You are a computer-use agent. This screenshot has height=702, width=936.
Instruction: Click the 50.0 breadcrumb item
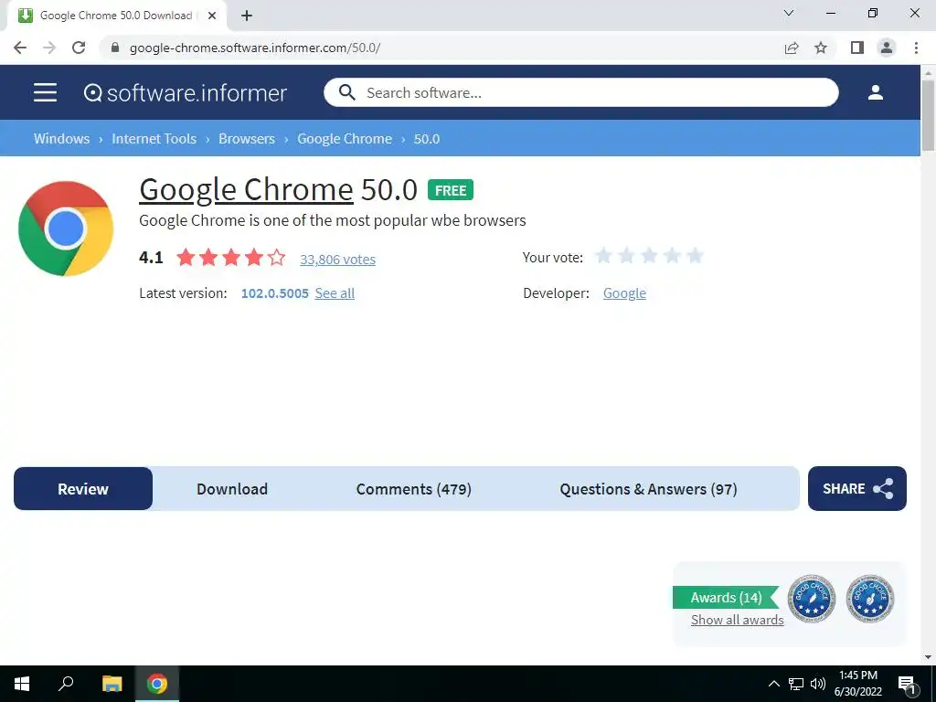427,139
